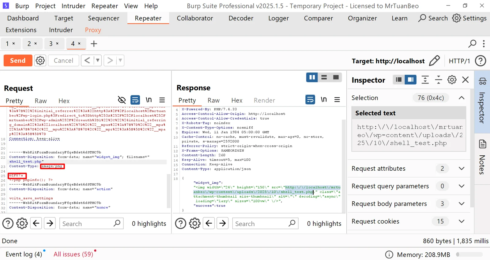Jump to next match in Response
This screenshot has height=260, width=490.
click(223, 224)
